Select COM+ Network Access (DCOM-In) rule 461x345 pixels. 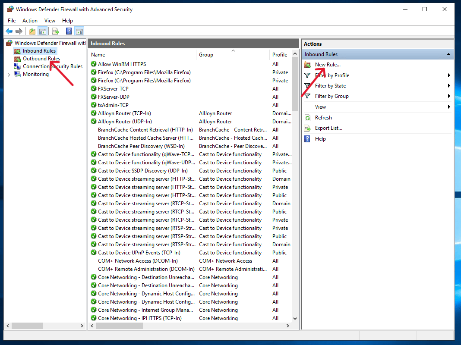click(x=190, y=261)
